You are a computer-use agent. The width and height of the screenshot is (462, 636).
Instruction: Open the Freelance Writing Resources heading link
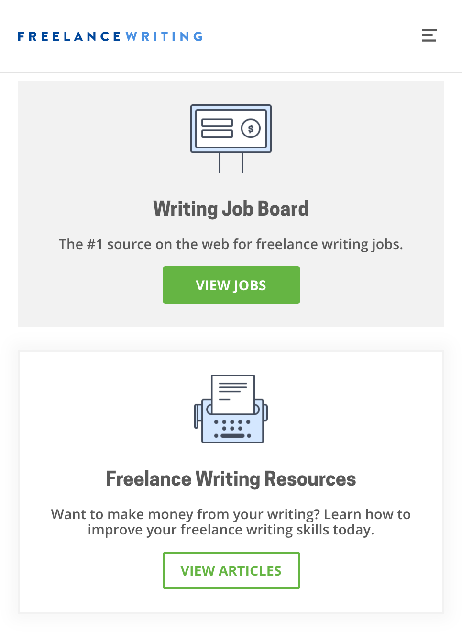[x=231, y=478]
